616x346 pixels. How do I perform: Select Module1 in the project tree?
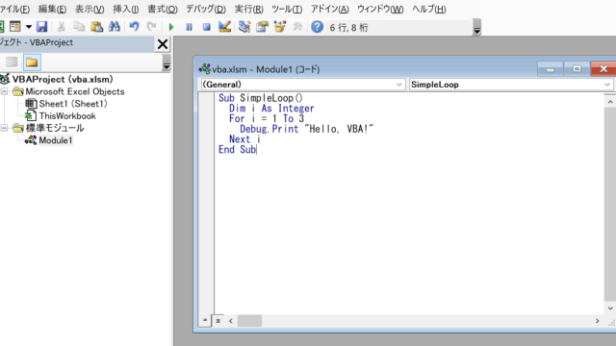click(56, 140)
